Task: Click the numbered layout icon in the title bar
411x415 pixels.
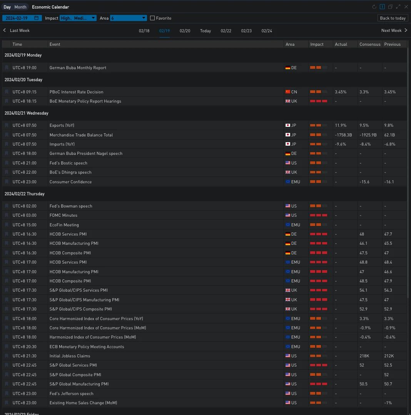Action: (x=382, y=7)
